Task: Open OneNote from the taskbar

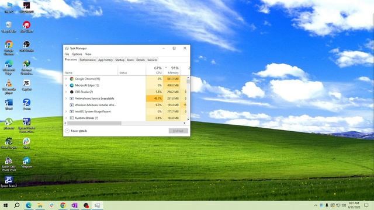Action: pyautogui.click(x=74, y=205)
